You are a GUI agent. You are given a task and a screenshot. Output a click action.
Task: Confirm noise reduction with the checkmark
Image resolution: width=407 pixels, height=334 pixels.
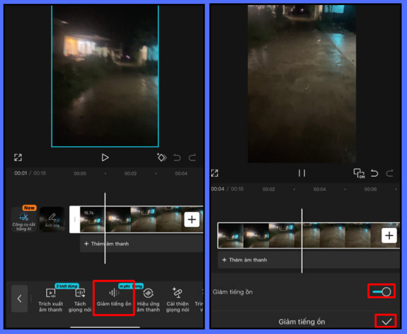click(x=387, y=321)
